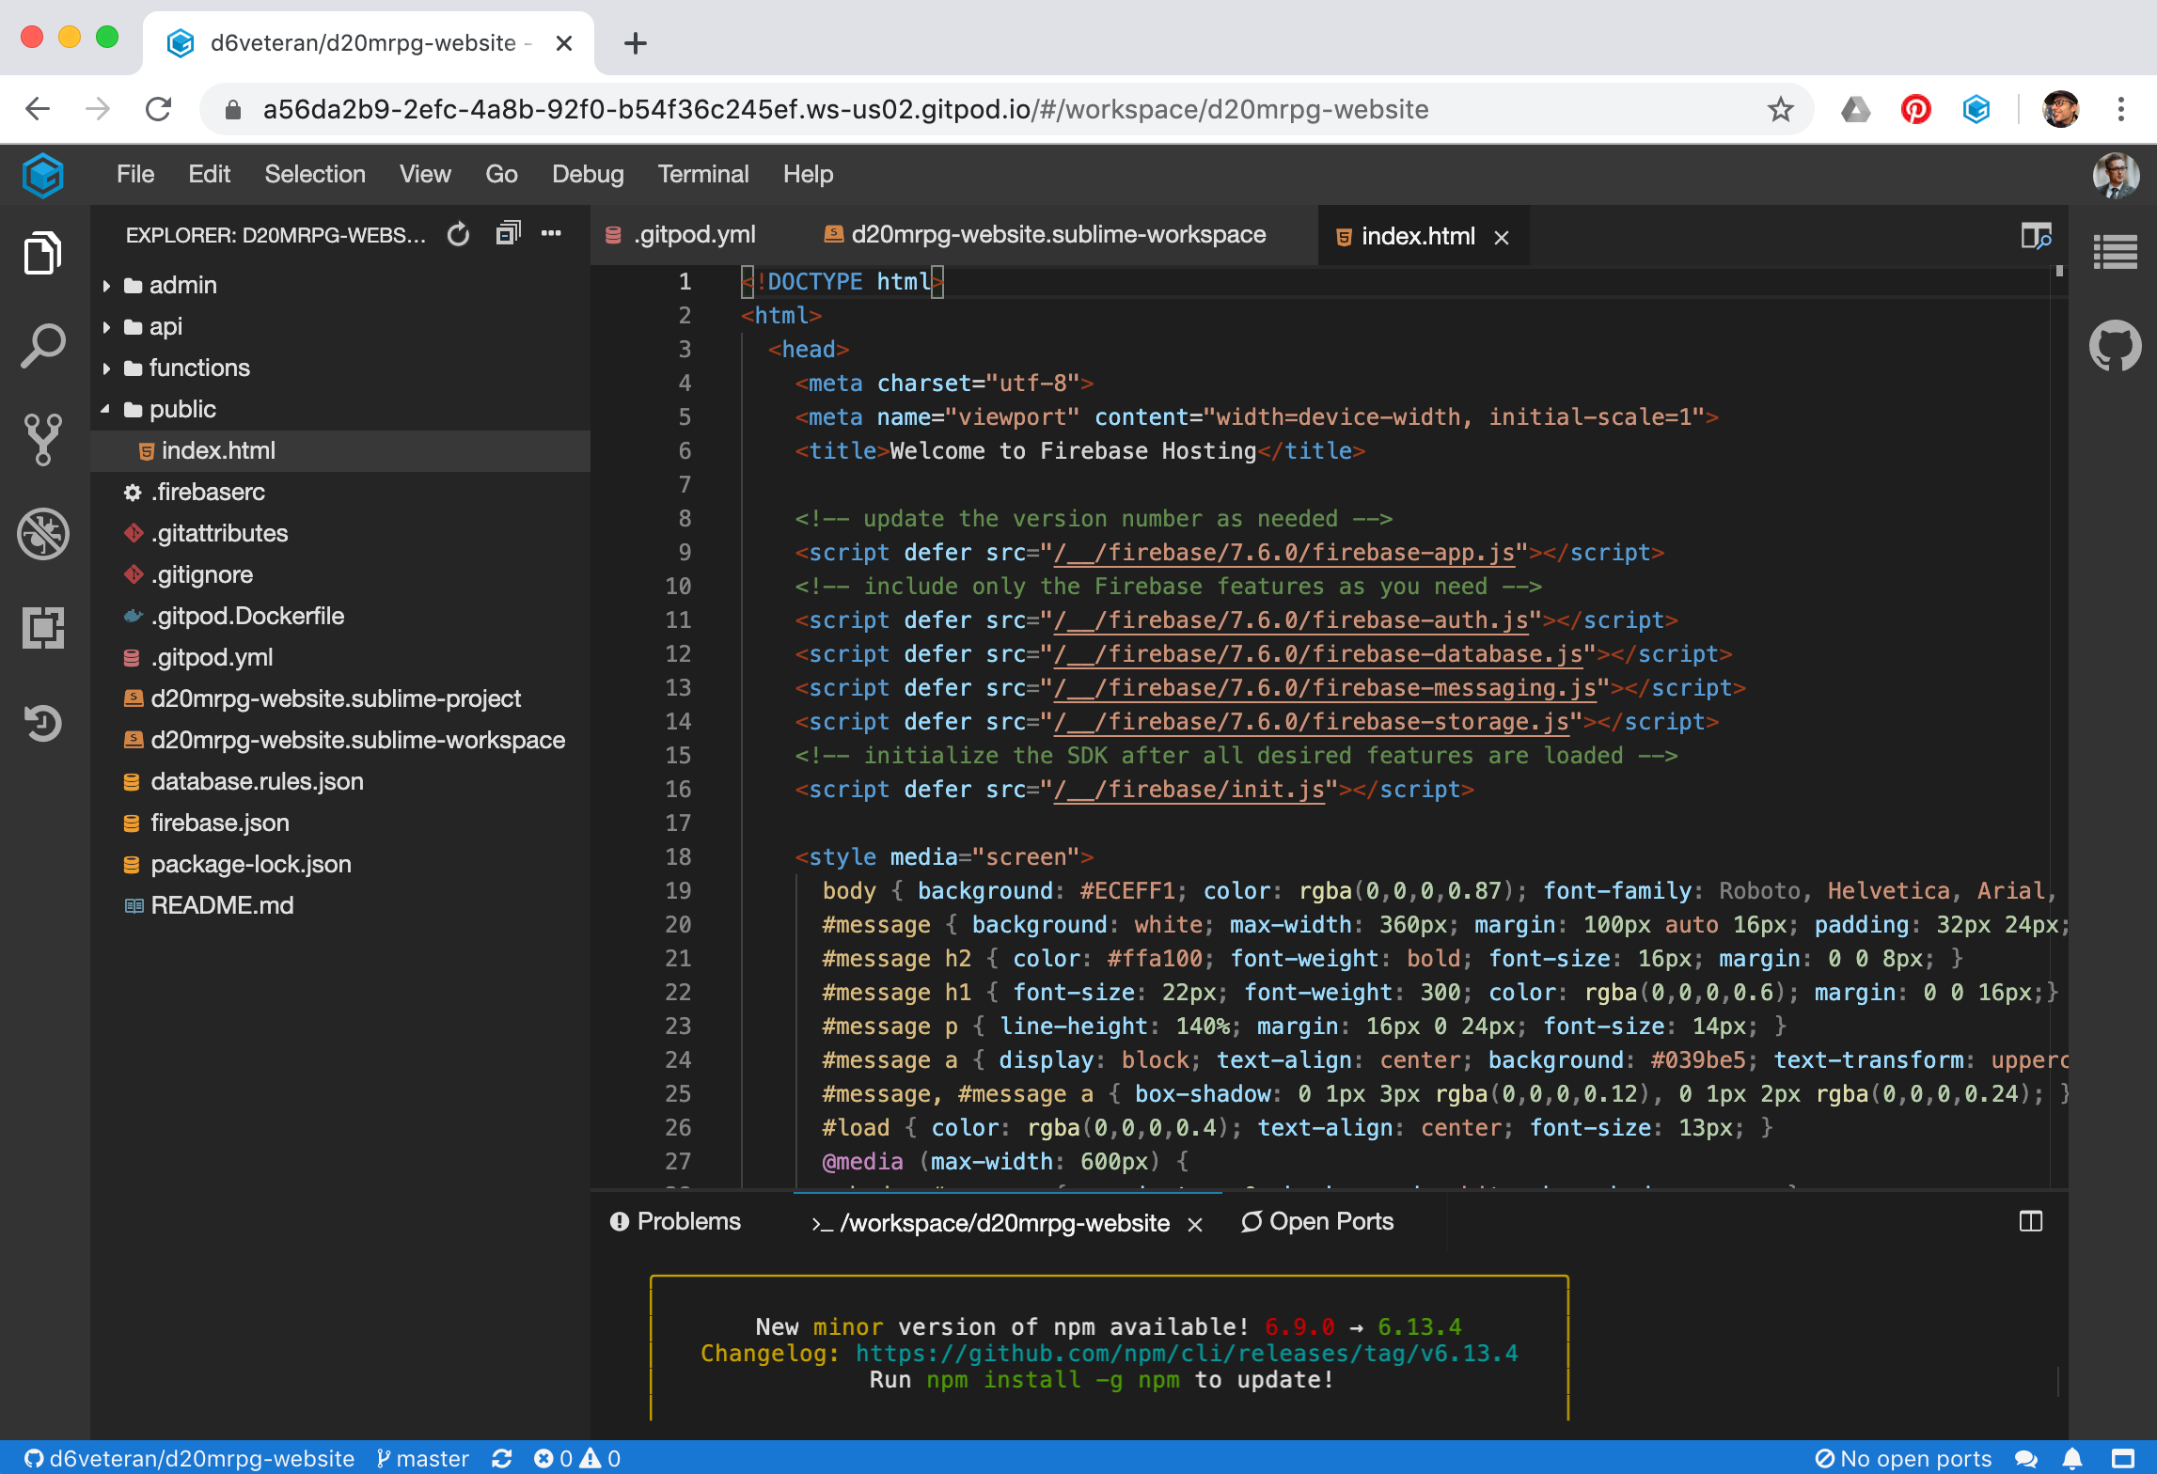Toggle the bottom panel icon in status bar

pyautogui.click(x=2123, y=1458)
